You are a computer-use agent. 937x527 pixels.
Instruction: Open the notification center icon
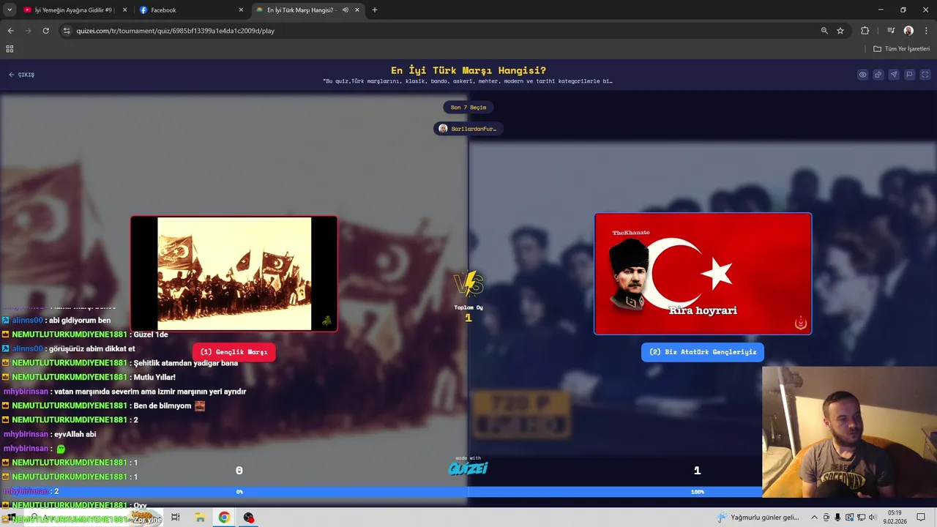point(921,517)
